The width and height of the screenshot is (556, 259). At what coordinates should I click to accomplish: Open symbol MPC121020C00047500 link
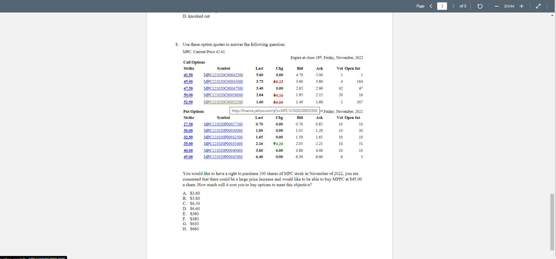(223, 88)
